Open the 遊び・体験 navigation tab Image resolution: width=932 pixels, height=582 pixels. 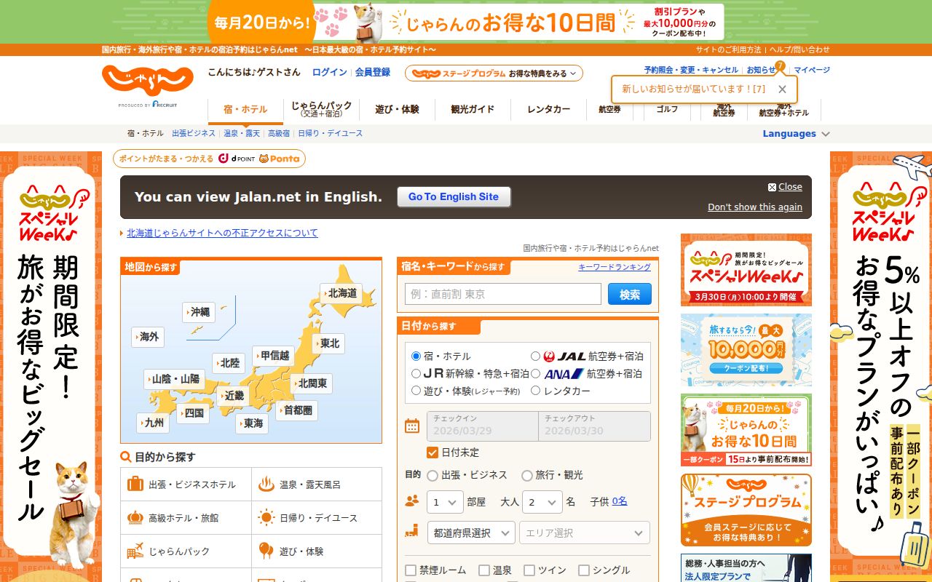(398, 110)
